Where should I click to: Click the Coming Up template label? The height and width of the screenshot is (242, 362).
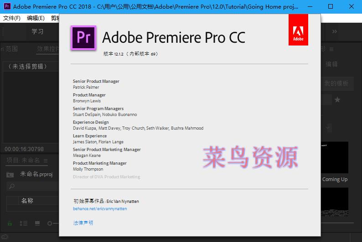pos(335,179)
